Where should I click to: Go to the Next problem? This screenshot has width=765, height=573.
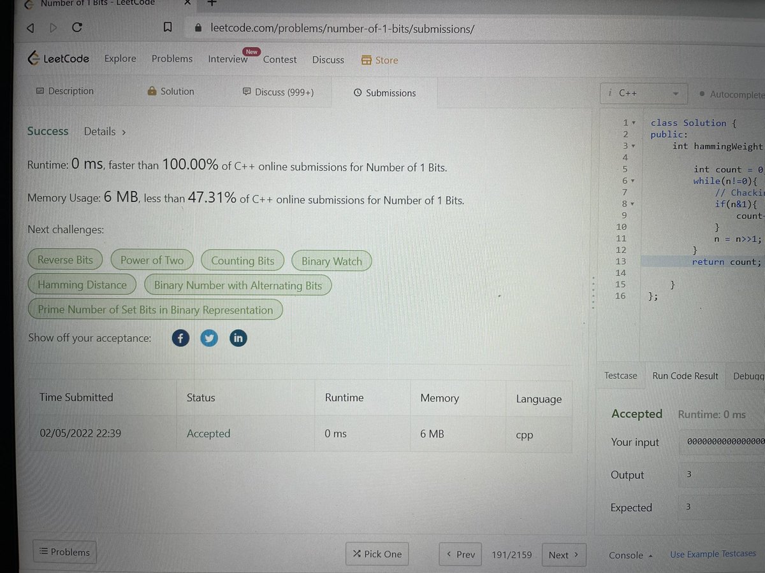pyautogui.click(x=564, y=555)
